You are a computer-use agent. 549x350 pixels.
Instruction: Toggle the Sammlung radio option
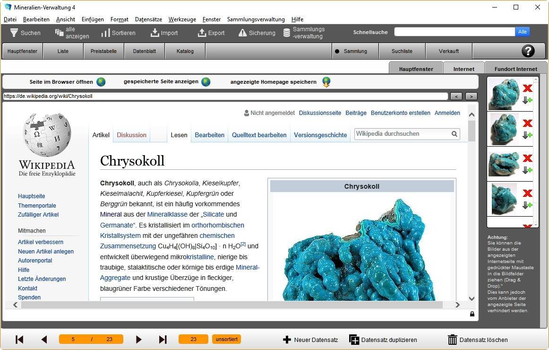coord(337,51)
